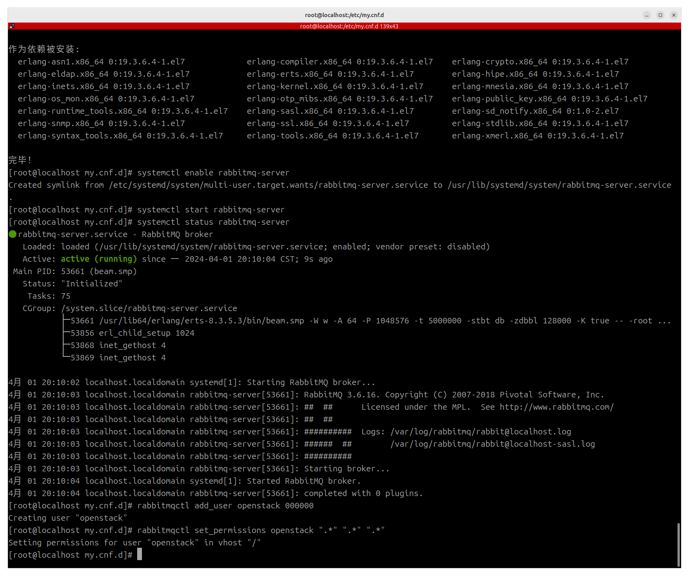
Task: Click text erlang-runtime_tools.x86_64 package line
Action: pos(123,111)
